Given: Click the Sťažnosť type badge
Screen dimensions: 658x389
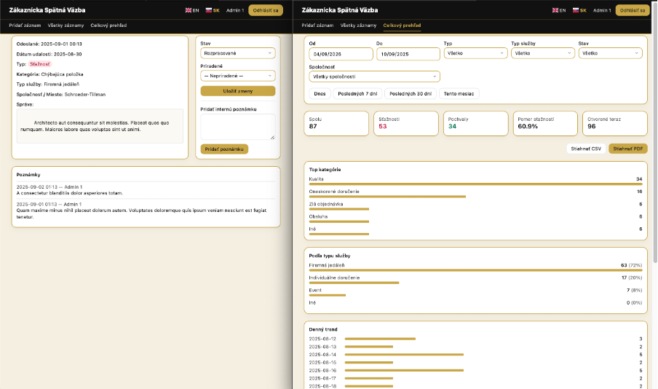Looking at the screenshot, I should tap(40, 64).
